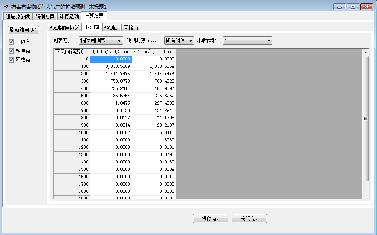377x235 pixels.
Task: Select the 26.6254 cell
Action: (x=111, y=96)
